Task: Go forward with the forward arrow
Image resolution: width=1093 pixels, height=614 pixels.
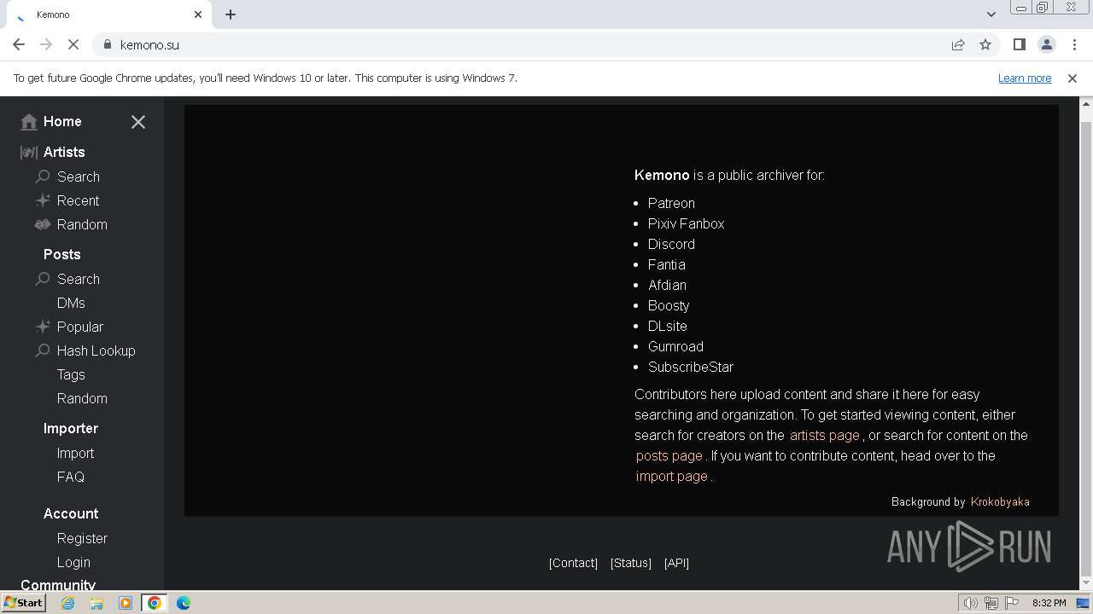Action: [46, 44]
